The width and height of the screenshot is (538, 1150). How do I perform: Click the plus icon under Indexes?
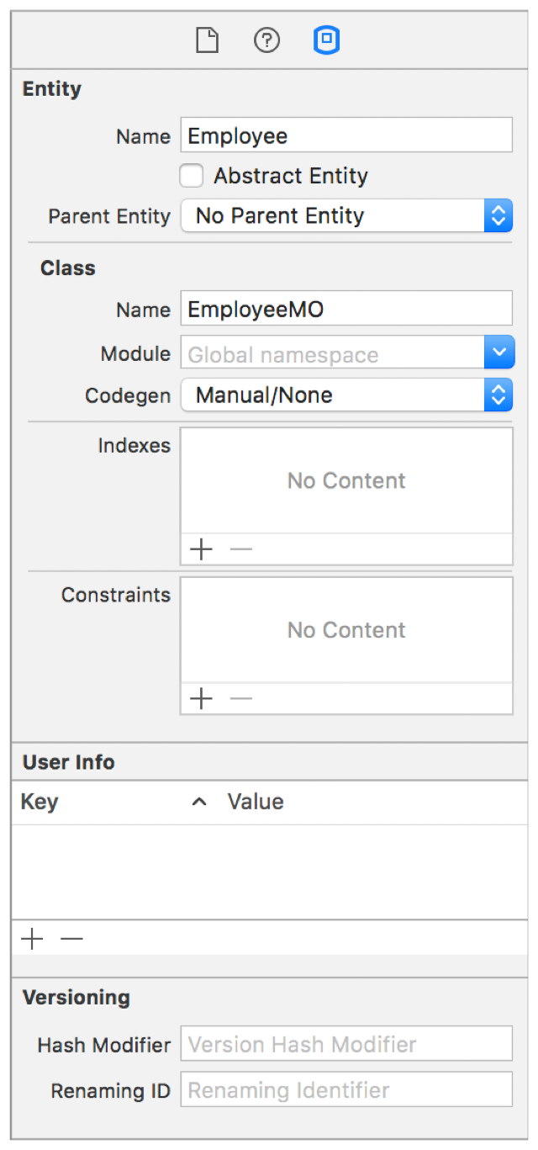[202, 550]
